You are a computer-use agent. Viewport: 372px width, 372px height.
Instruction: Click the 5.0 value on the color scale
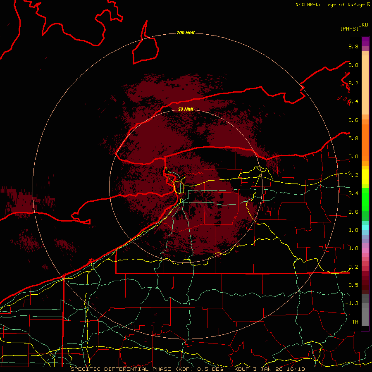tap(353, 157)
